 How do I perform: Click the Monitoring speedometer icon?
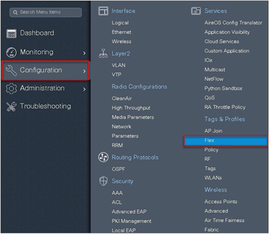pos(12,52)
